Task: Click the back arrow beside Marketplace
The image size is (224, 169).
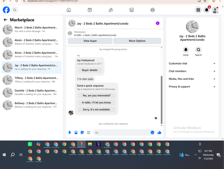Action: (x=5, y=20)
